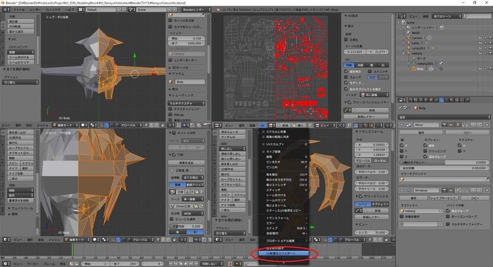Screen dimensions: 493x267
Task: Toggle the ストレッチ checkbox in UV panel
Action: coord(370,72)
